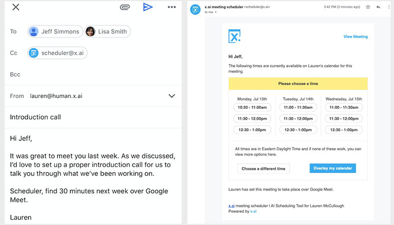
Task: Open the compose more options menu
Action: (x=171, y=7)
